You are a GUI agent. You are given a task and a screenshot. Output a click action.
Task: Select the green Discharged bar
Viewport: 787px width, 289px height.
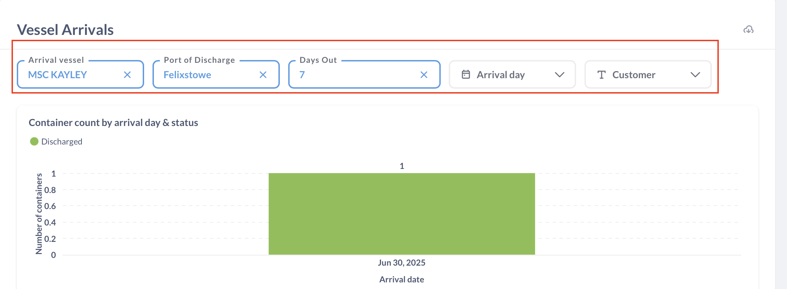point(402,214)
